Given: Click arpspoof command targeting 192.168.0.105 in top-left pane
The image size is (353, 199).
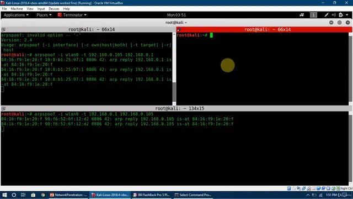Looking at the screenshot, I should tap(94, 55).
